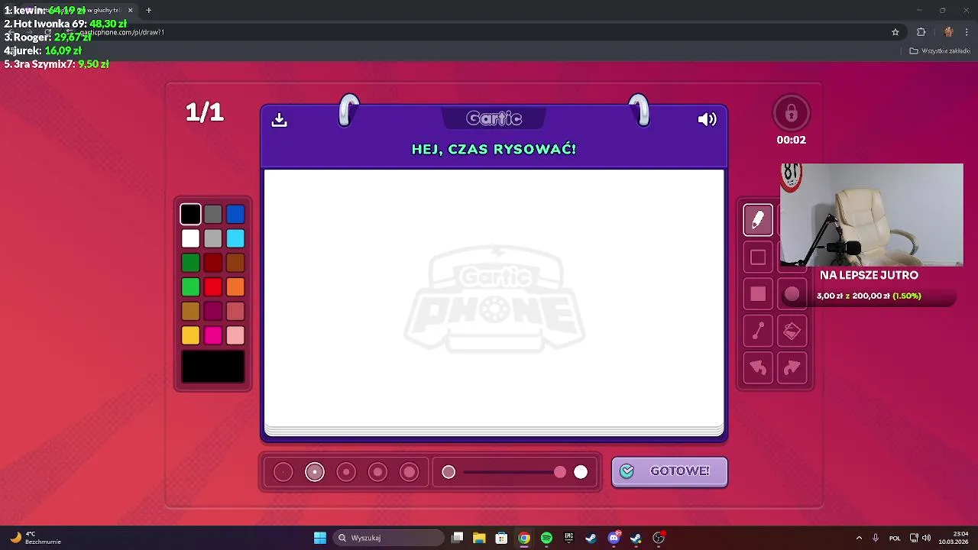
Task: Download the drawing with the save icon
Action: click(x=279, y=120)
